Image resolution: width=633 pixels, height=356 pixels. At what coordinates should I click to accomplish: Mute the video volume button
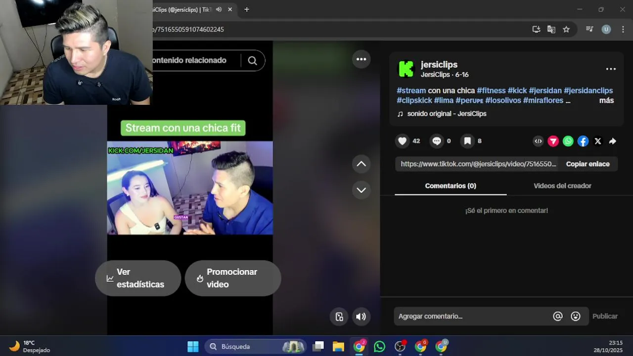(361, 317)
